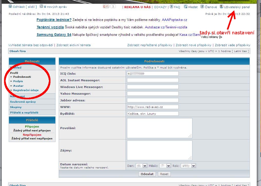
Task: Click the Volby reklamy ad choices icon
Action: pyautogui.click(x=221, y=37)
